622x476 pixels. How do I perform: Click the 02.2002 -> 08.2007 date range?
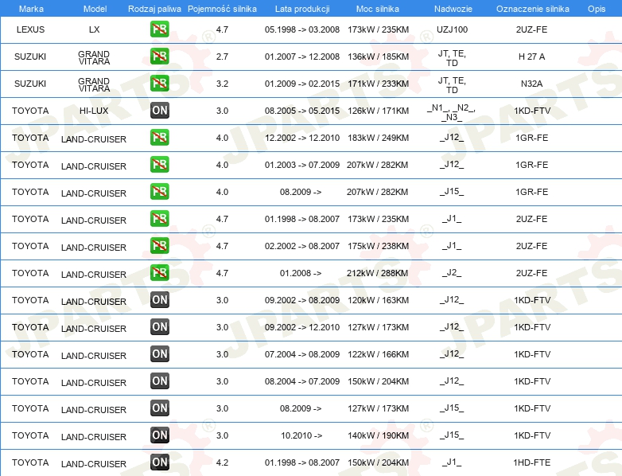point(302,246)
